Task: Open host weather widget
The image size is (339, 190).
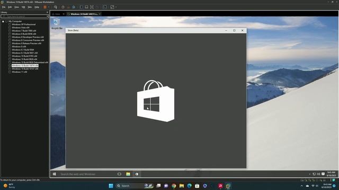Action: click(10, 186)
